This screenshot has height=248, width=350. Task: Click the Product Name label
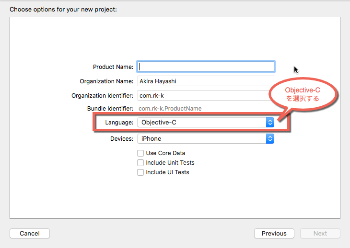tap(113, 67)
